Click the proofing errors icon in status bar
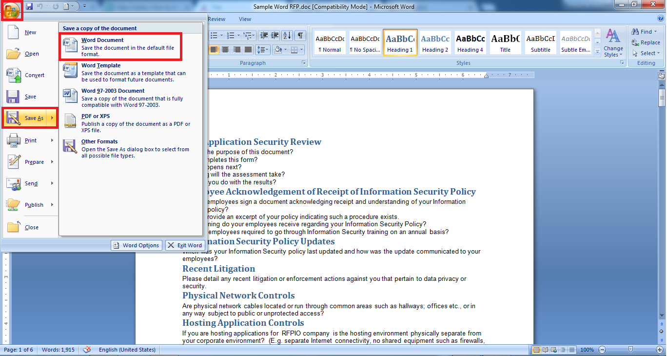This screenshot has height=356, width=667. tap(87, 350)
